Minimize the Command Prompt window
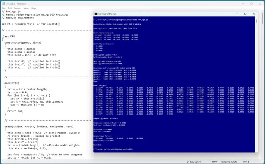Image resolution: width=265 pixels, height=164 pixels. (237, 14)
